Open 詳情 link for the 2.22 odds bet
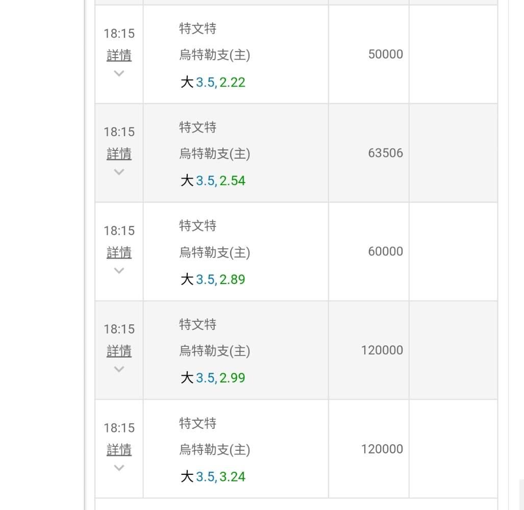 click(x=119, y=55)
